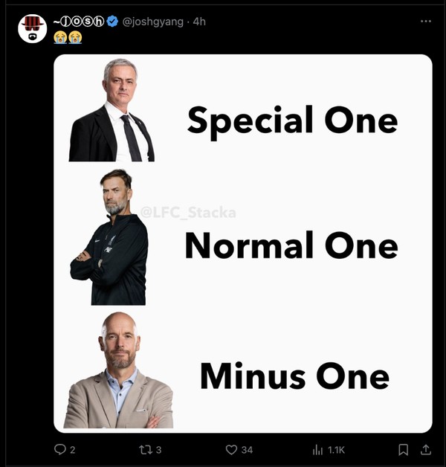Repost this tweet using the retweet icon
The height and width of the screenshot is (467, 446).
click(144, 450)
